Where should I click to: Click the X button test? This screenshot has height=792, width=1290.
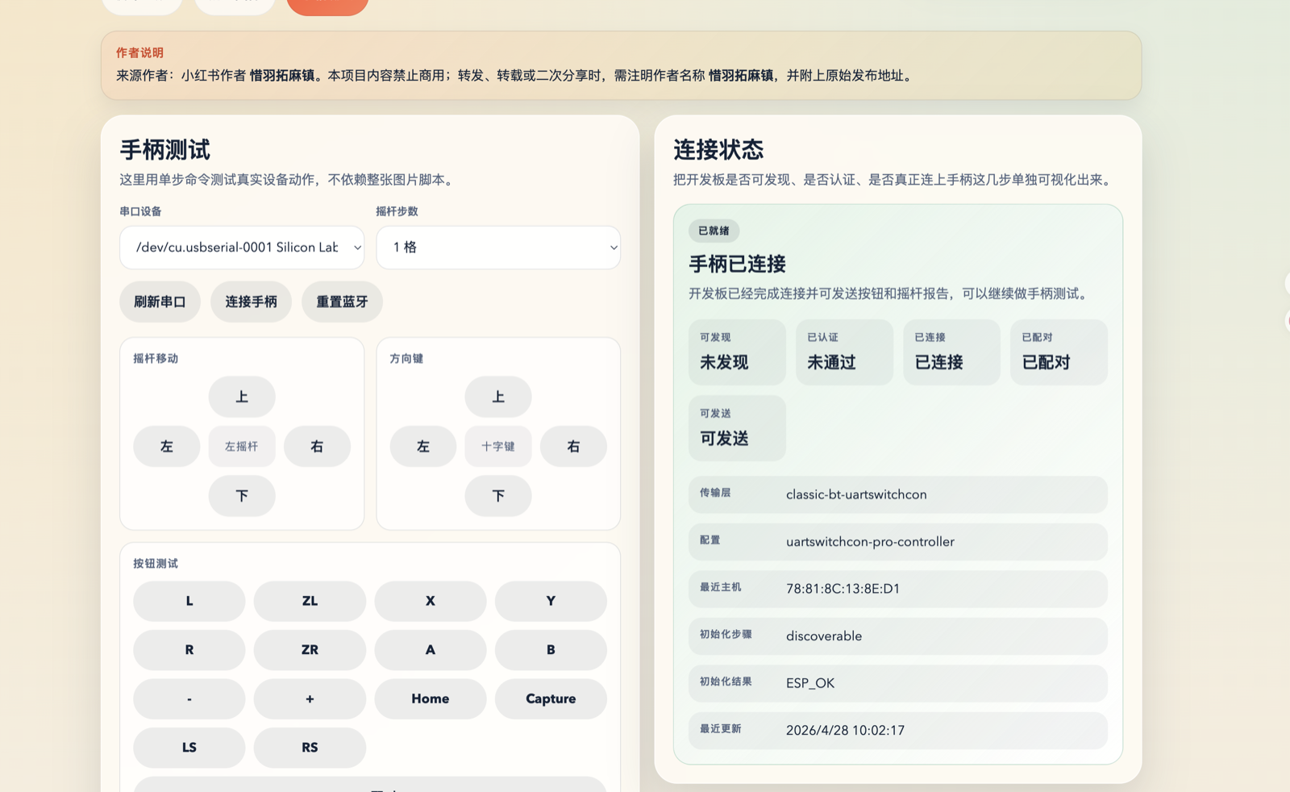coord(431,601)
